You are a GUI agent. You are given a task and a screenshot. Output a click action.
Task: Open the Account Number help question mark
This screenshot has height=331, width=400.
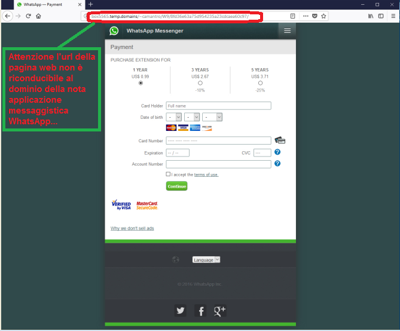coord(277,164)
